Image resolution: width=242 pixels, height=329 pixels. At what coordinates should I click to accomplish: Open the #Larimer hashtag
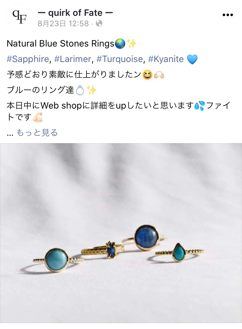coord(73,59)
